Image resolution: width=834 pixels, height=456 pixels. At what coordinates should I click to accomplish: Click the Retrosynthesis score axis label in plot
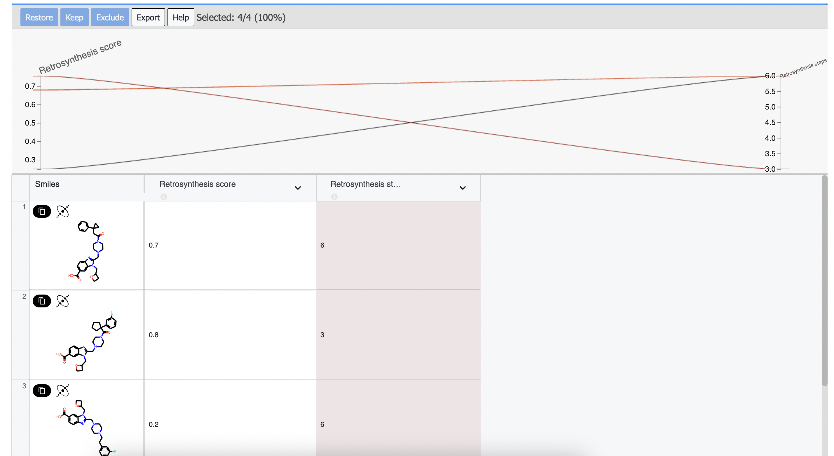click(x=80, y=56)
